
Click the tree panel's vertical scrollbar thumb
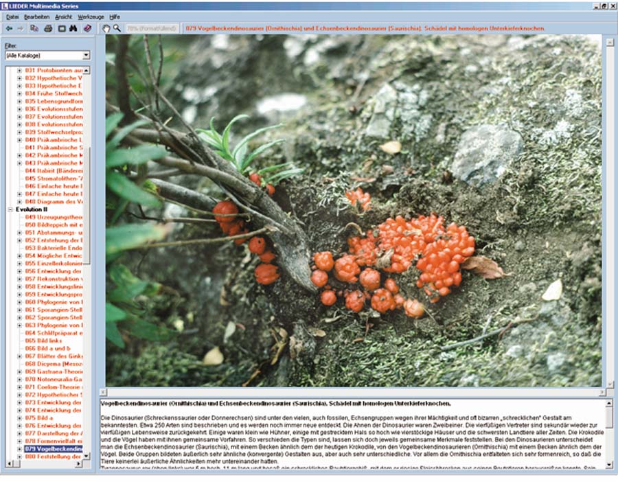point(87,206)
